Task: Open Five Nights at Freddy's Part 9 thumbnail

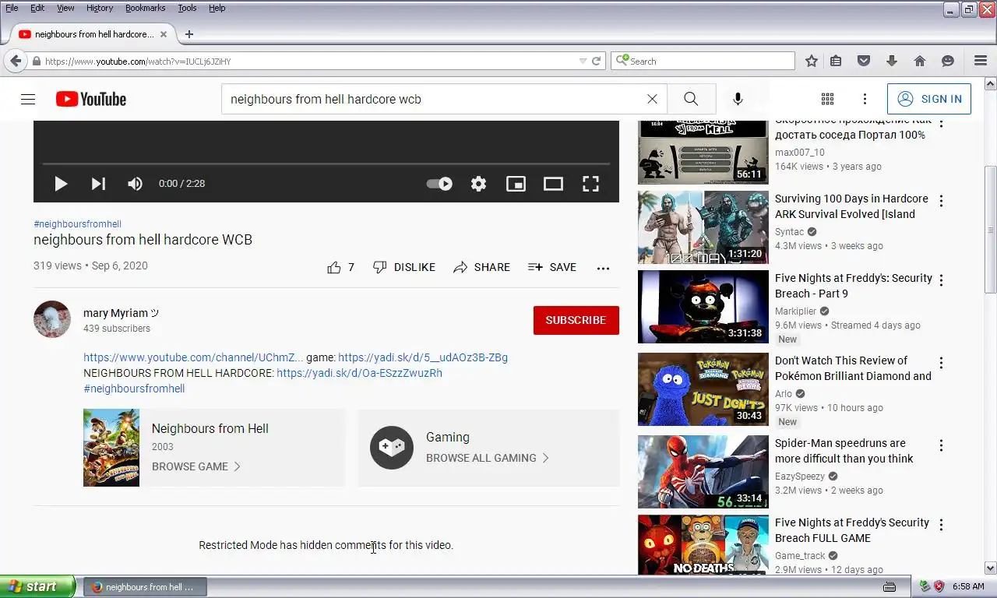Action: (x=703, y=307)
